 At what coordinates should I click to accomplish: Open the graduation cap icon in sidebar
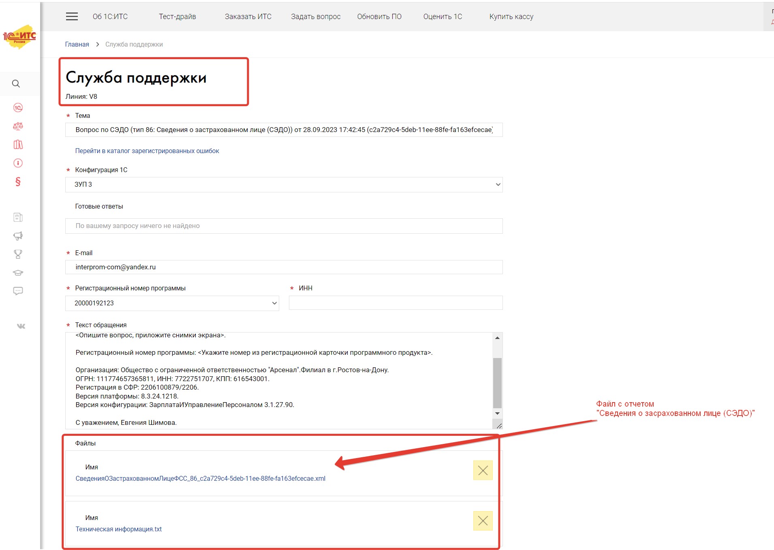[18, 273]
